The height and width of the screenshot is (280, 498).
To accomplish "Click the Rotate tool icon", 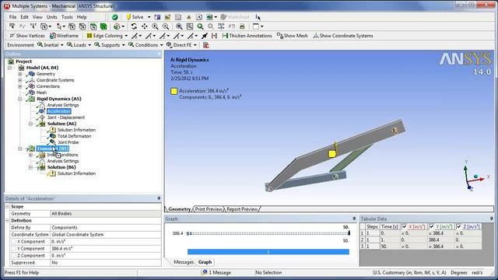I will click(x=134, y=26).
